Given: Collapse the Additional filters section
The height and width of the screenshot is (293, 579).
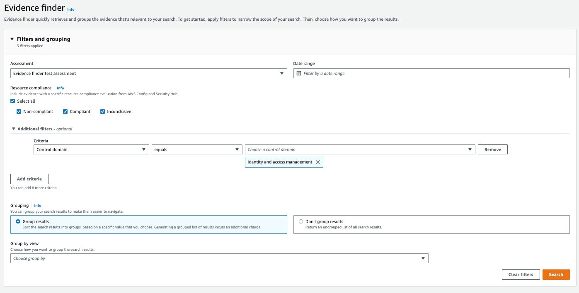Looking at the screenshot, I should [13, 129].
